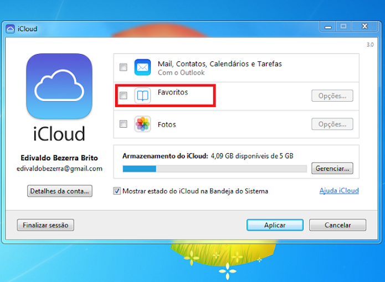Click the email edivaldobezerra@gmail.com

pyautogui.click(x=59, y=169)
